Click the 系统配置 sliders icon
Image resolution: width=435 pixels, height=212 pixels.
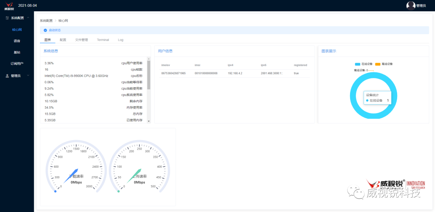pos(7,18)
